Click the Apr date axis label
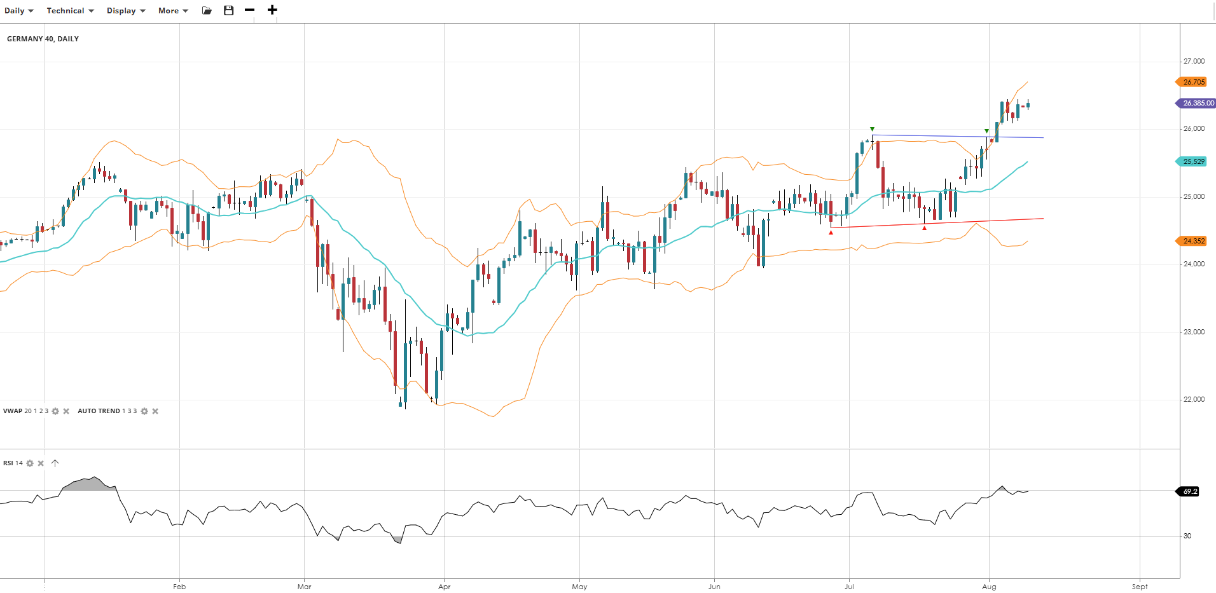The height and width of the screenshot is (593, 1216). [445, 587]
